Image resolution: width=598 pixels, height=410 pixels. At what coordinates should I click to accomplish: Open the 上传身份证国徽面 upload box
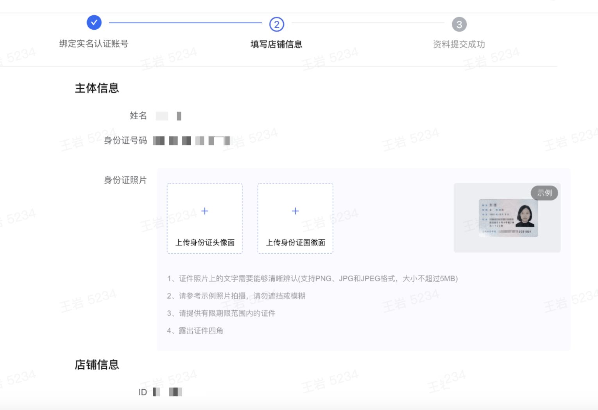click(295, 218)
